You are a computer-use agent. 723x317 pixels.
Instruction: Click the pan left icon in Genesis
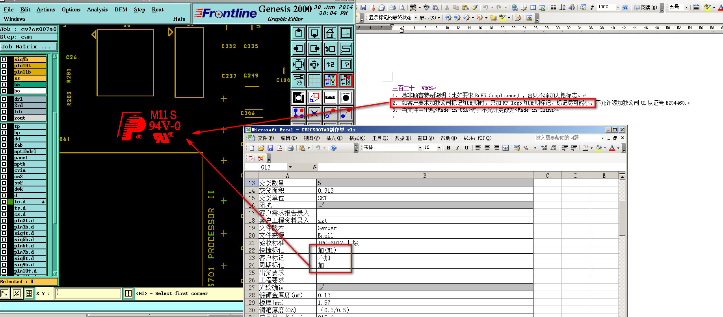pyautogui.click(x=299, y=49)
